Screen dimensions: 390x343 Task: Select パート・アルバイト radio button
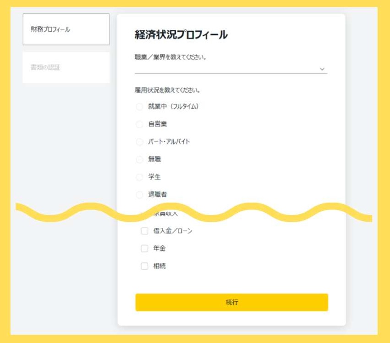point(138,142)
